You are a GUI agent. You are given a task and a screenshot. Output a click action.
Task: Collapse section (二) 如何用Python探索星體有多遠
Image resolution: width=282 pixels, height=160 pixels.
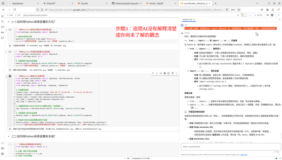(x=9, y=136)
